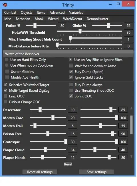Maximize the Trinity window
The height and width of the screenshot is (186, 137).
[x=118, y=4]
